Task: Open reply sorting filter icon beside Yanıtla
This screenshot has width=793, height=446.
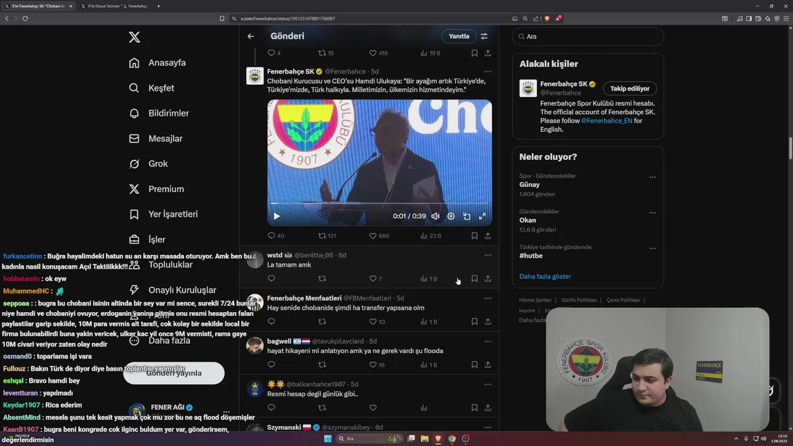Action: click(484, 36)
